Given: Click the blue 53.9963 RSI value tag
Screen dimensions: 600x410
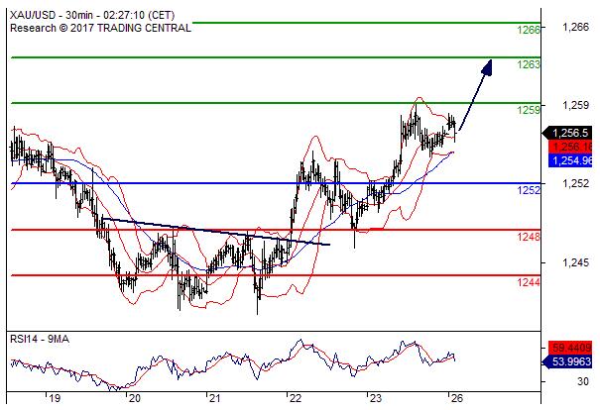Looking at the screenshot, I should tap(567, 361).
